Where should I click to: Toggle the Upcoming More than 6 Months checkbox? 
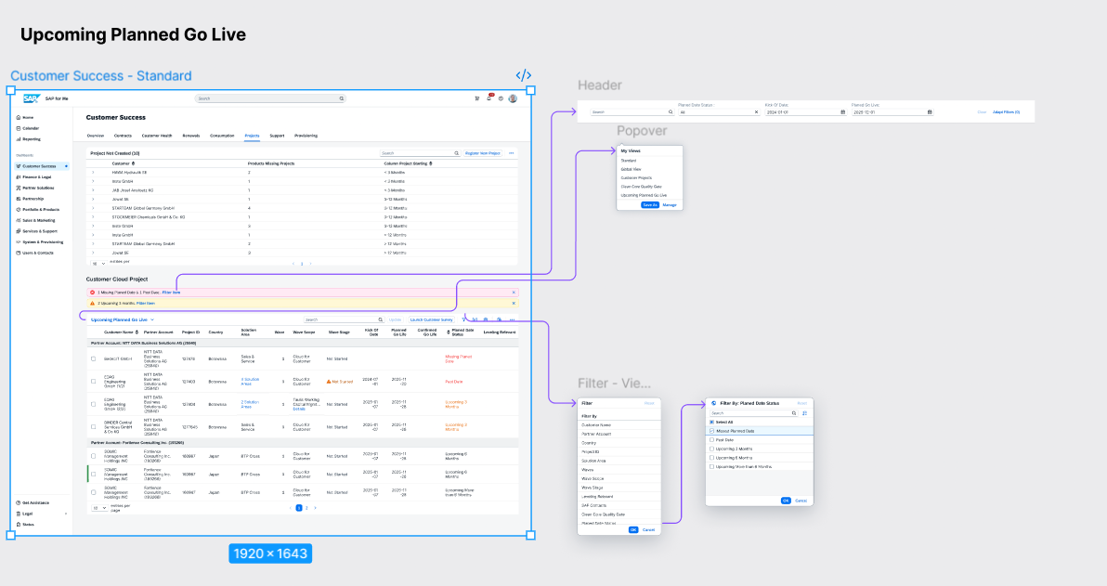(711, 467)
